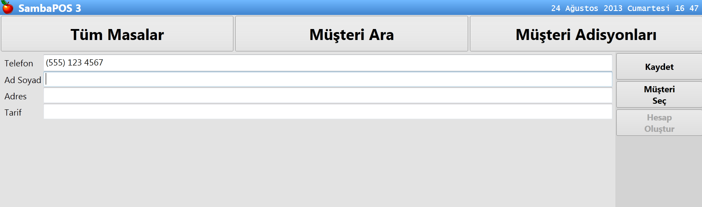This screenshot has height=207, width=702.
Task: Click the Tarif label text
Action: [13, 113]
